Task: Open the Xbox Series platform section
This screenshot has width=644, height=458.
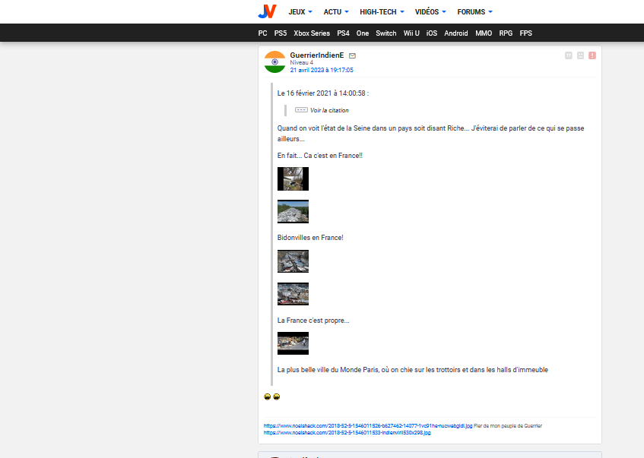Action: point(312,33)
